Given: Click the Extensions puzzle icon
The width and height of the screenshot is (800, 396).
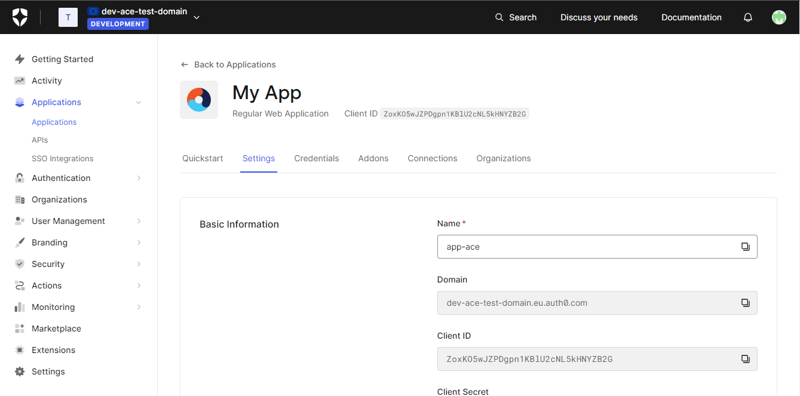Looking at the screenshot, I should (x=20, y=349).
